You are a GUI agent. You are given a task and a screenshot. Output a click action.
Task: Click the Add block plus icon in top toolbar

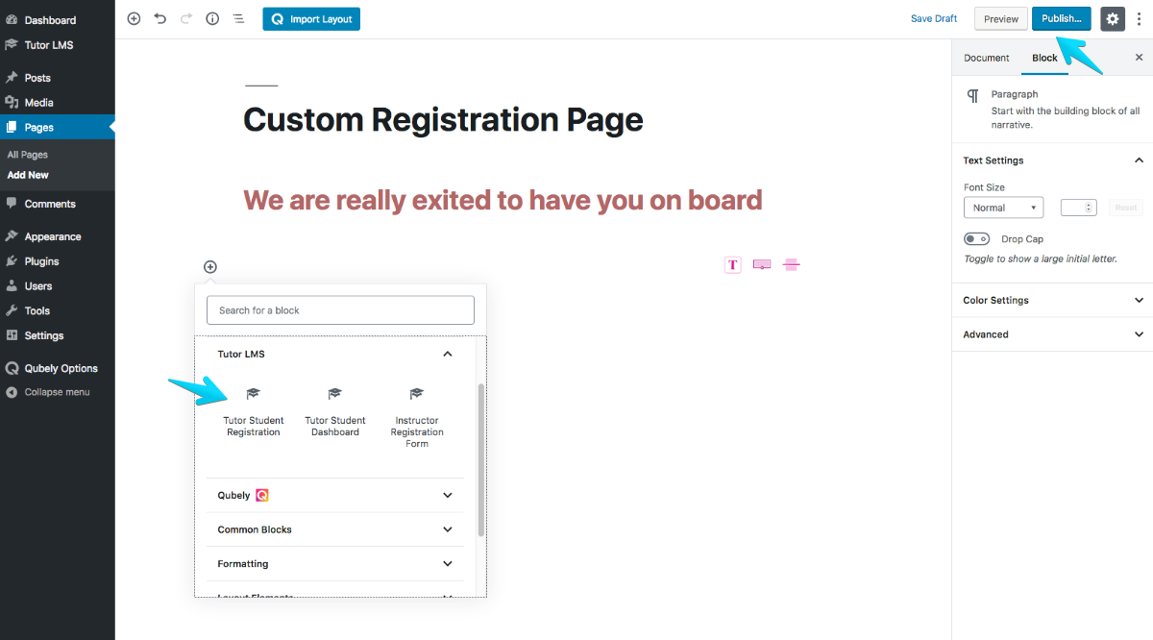pos(134,18)
